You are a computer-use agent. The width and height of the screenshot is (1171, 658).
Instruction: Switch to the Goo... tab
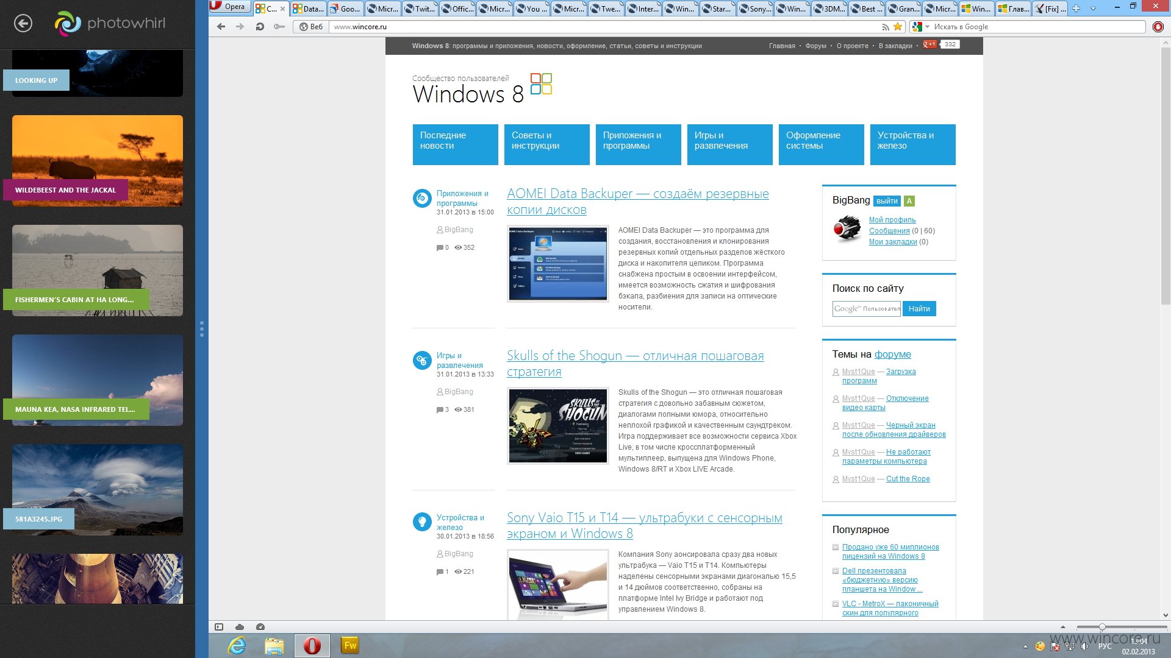[345, 9]
